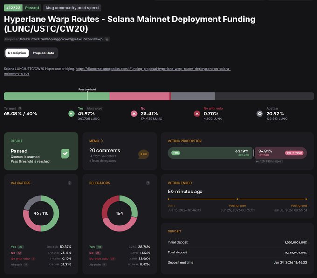The height and width of the screenshot is (278, 317).
Task: Click the validators donut chart 46 / 110
Action: [41, 213]
